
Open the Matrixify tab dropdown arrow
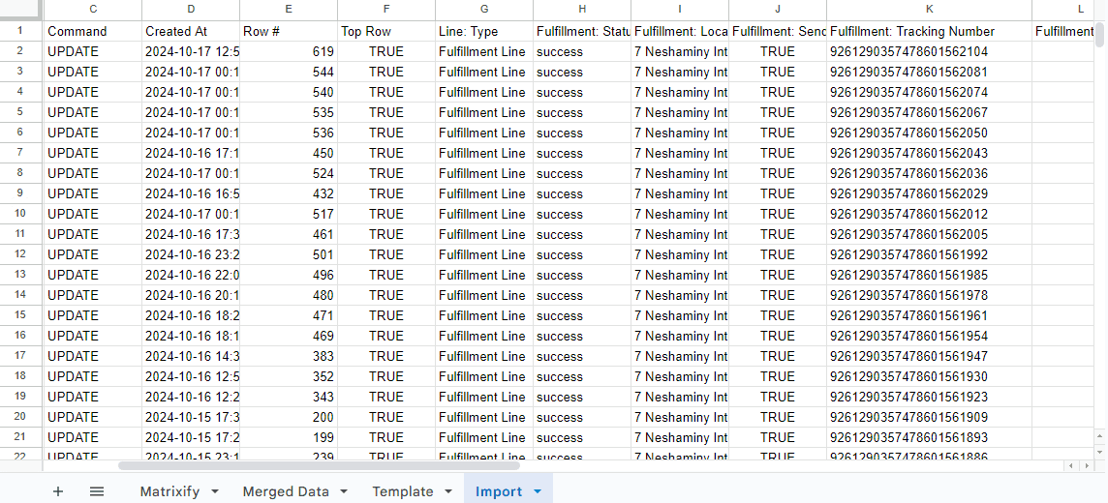(215, 491)
